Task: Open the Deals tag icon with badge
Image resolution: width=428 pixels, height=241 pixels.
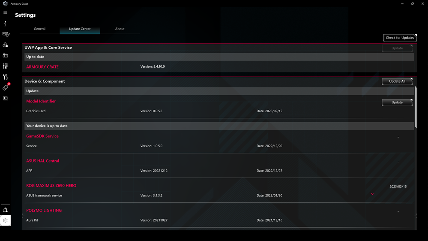Action: tap(6, 87)
